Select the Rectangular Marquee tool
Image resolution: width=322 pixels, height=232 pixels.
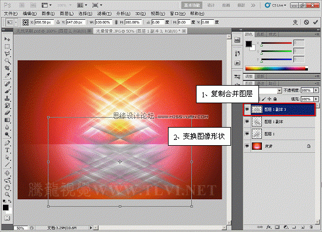(7, 47)
